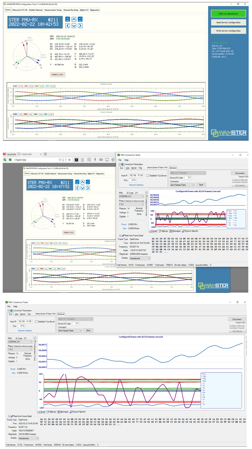Click the AnyDesk keyboard icon
This screenshot has height=449, width=252.
pyautogui.click(x=101, y=160)
